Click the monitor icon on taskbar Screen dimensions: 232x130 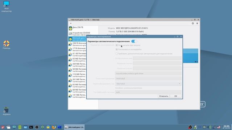tap(14, 127)
